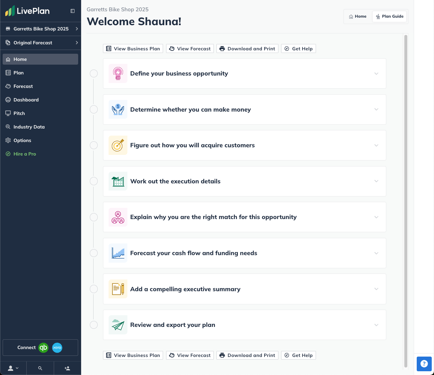Click the executive summary notepad icon
Viewport: 434px width, 375px height.
pos(118,289)
